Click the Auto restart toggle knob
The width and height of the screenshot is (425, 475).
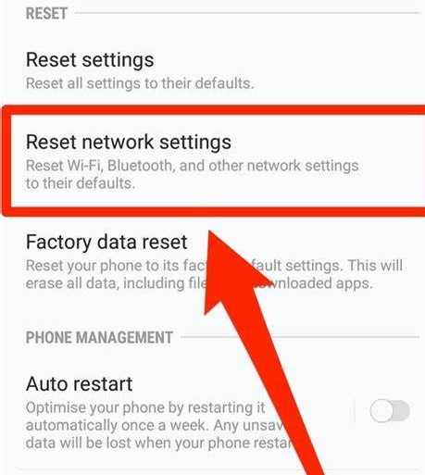click(381, 411)
